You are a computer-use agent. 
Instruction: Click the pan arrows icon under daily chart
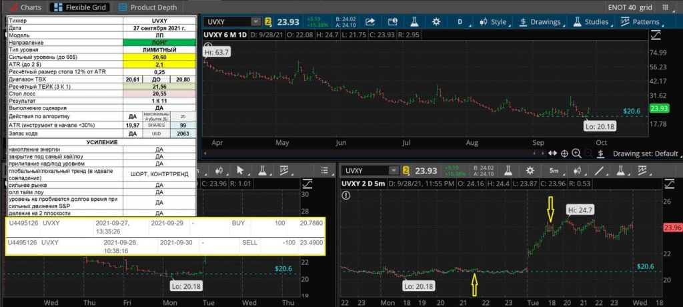click(552, 153)
